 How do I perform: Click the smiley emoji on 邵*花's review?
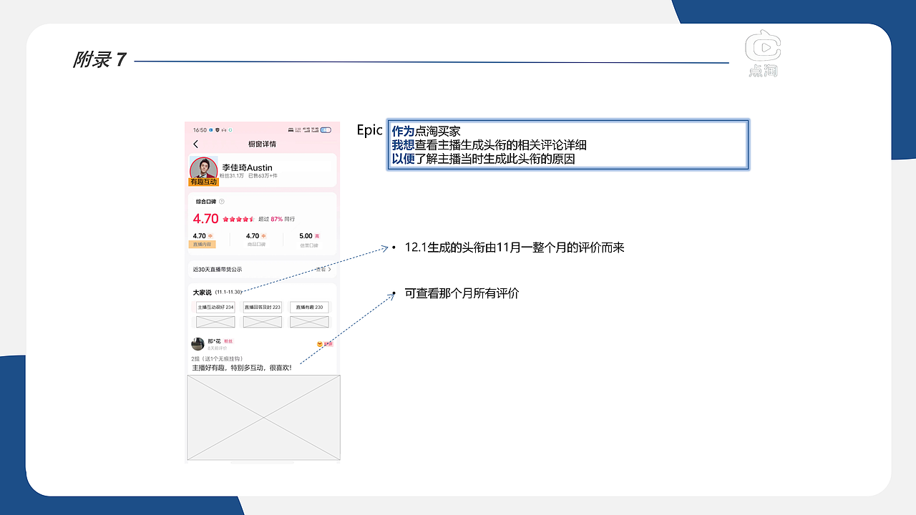(x=320, y=344)
